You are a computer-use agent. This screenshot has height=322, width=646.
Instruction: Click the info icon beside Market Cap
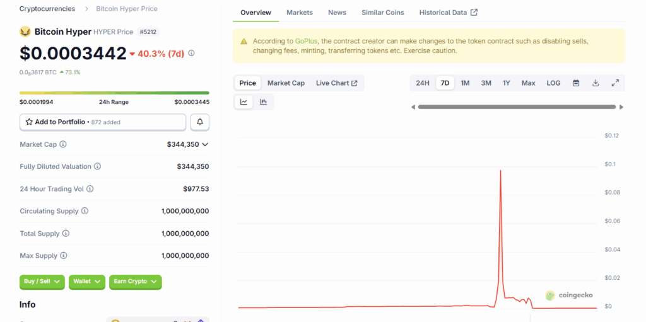coord(63,144)
